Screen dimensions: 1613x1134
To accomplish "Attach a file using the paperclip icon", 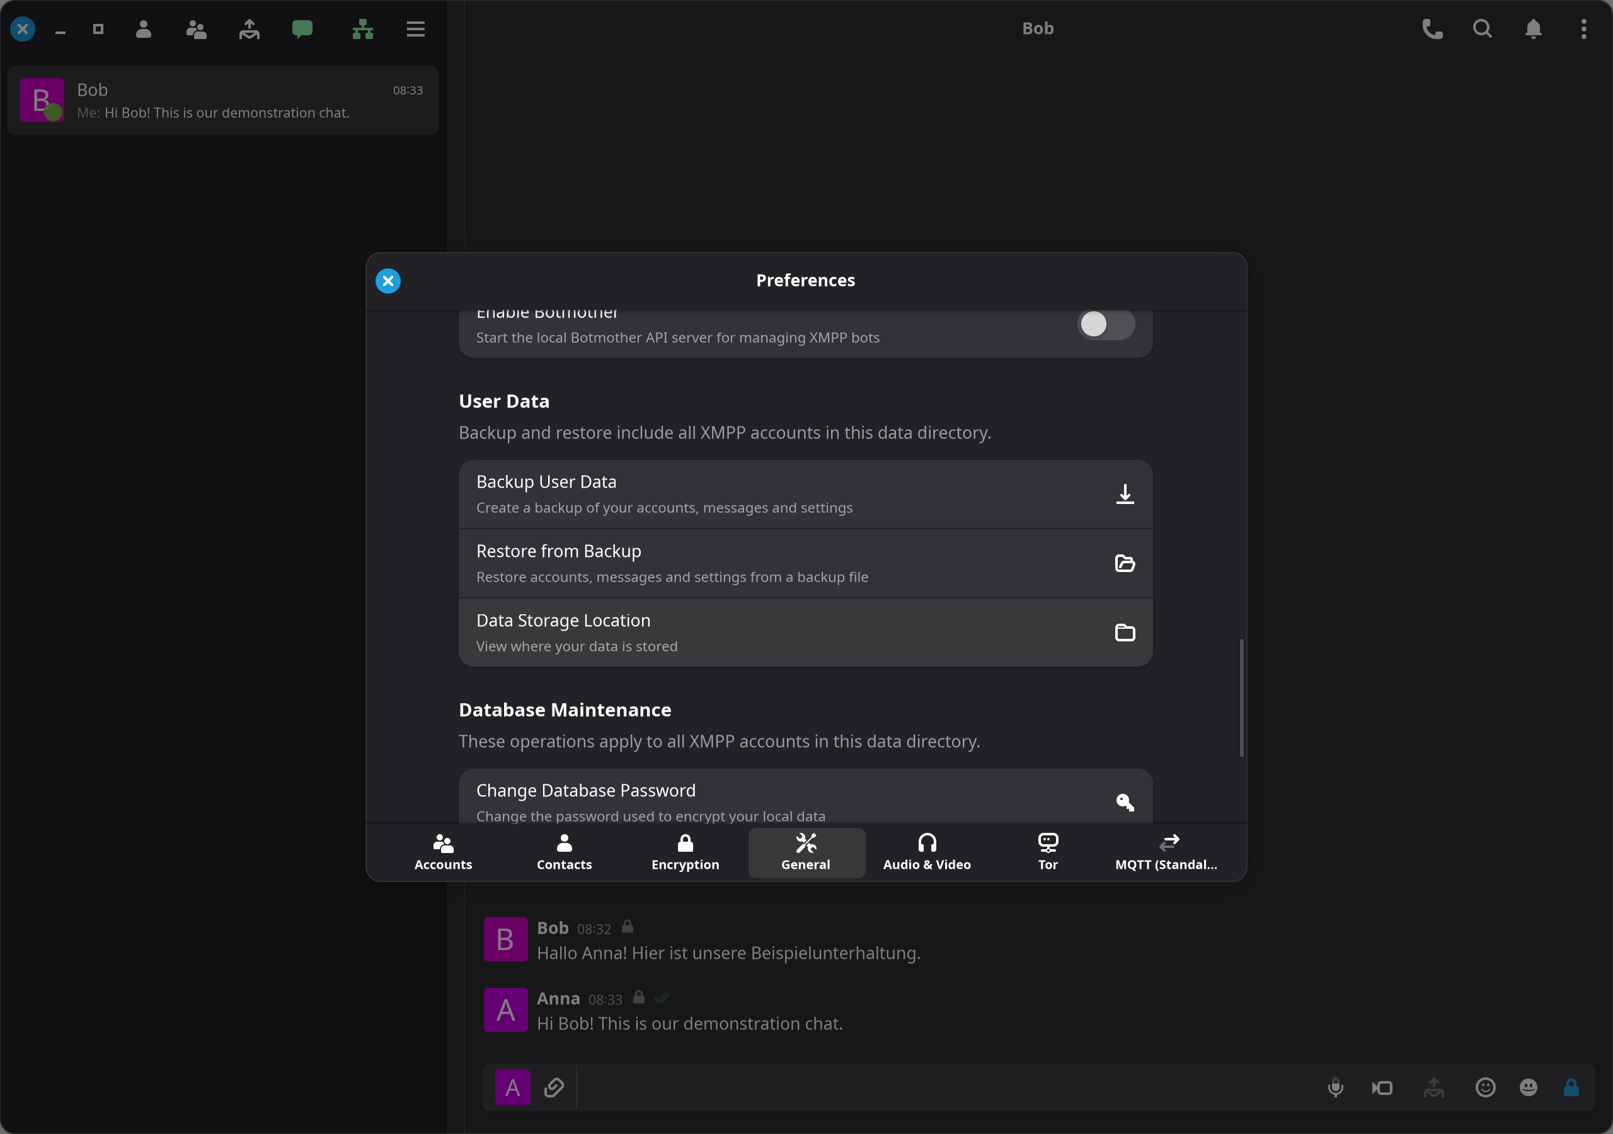I will coord(554,1087).
